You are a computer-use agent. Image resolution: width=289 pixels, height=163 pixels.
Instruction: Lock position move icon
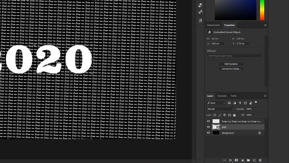click(224, 115)
